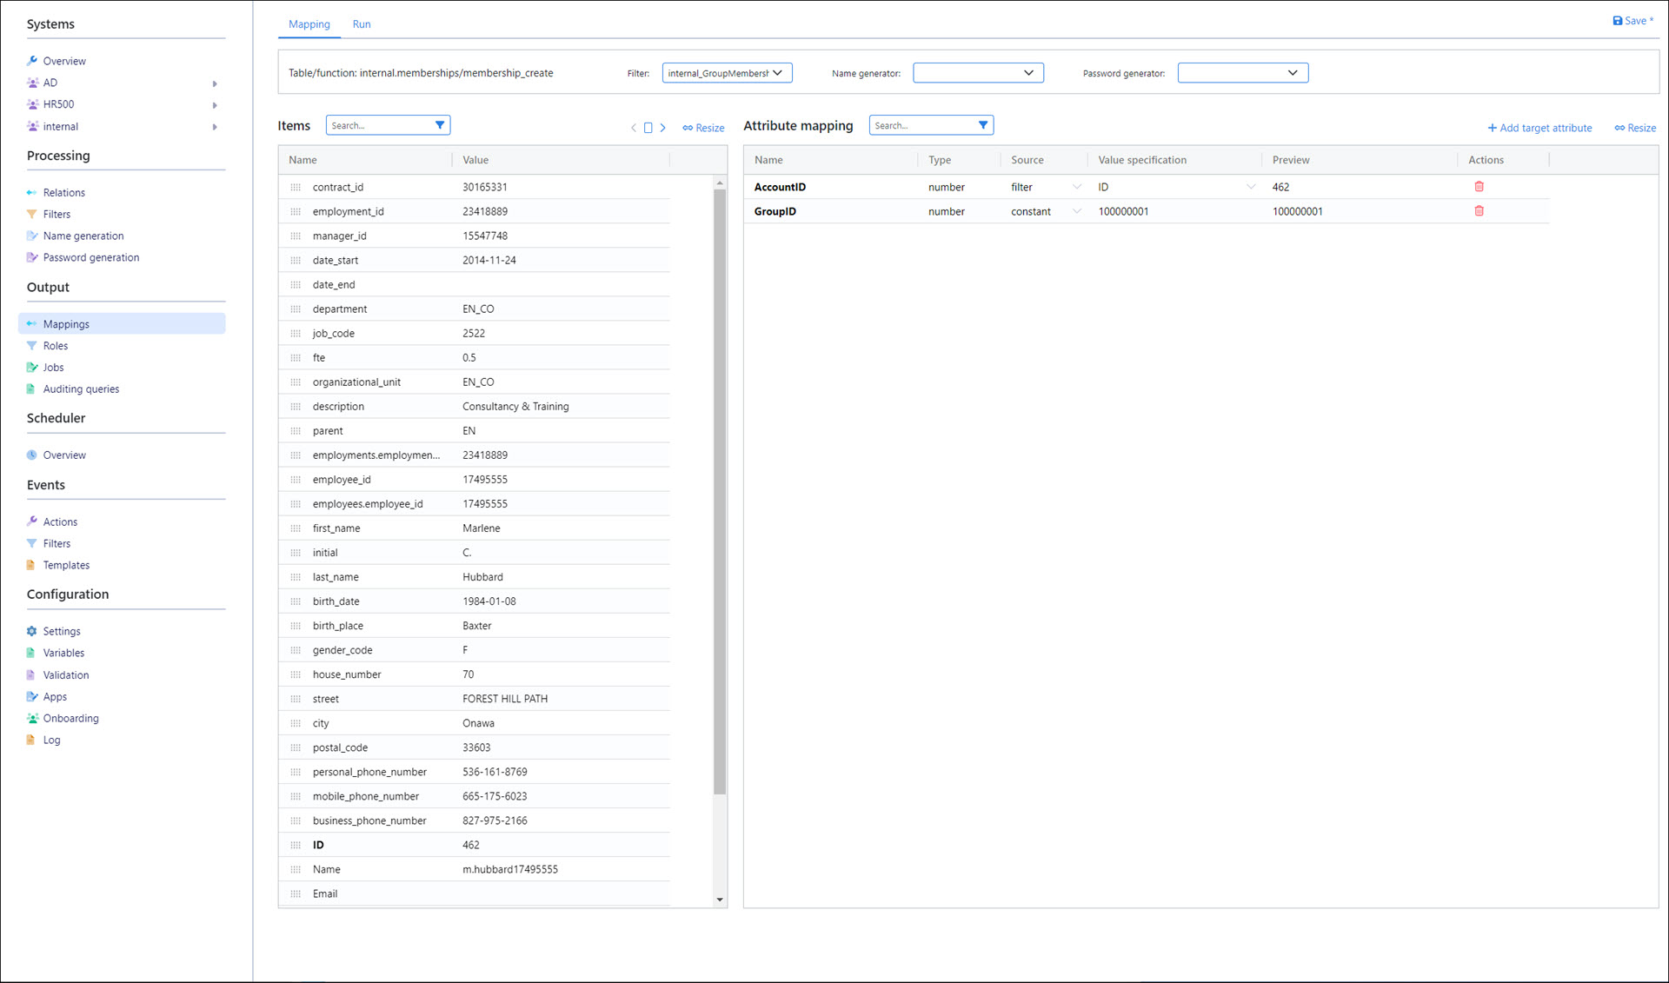Click the drag handle of first_name row
Viewport: 1669px width, 983px height.
point(296,528)
